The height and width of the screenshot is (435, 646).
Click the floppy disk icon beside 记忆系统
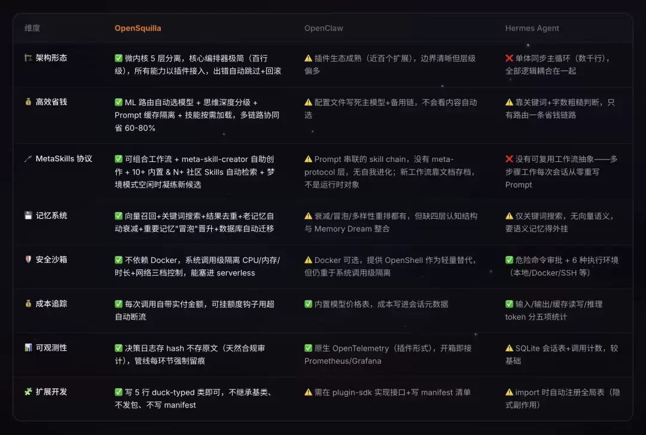28,215
